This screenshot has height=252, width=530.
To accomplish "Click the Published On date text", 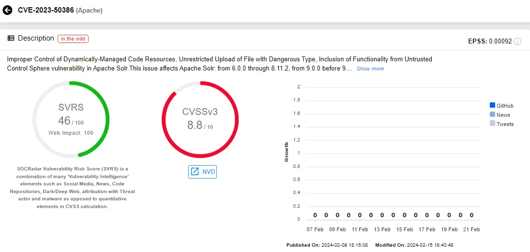I will coord(327,245).
